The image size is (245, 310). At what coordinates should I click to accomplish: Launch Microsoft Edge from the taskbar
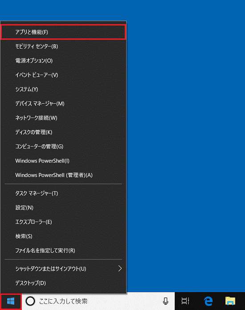pyautogui.click(x=208, y=301)
